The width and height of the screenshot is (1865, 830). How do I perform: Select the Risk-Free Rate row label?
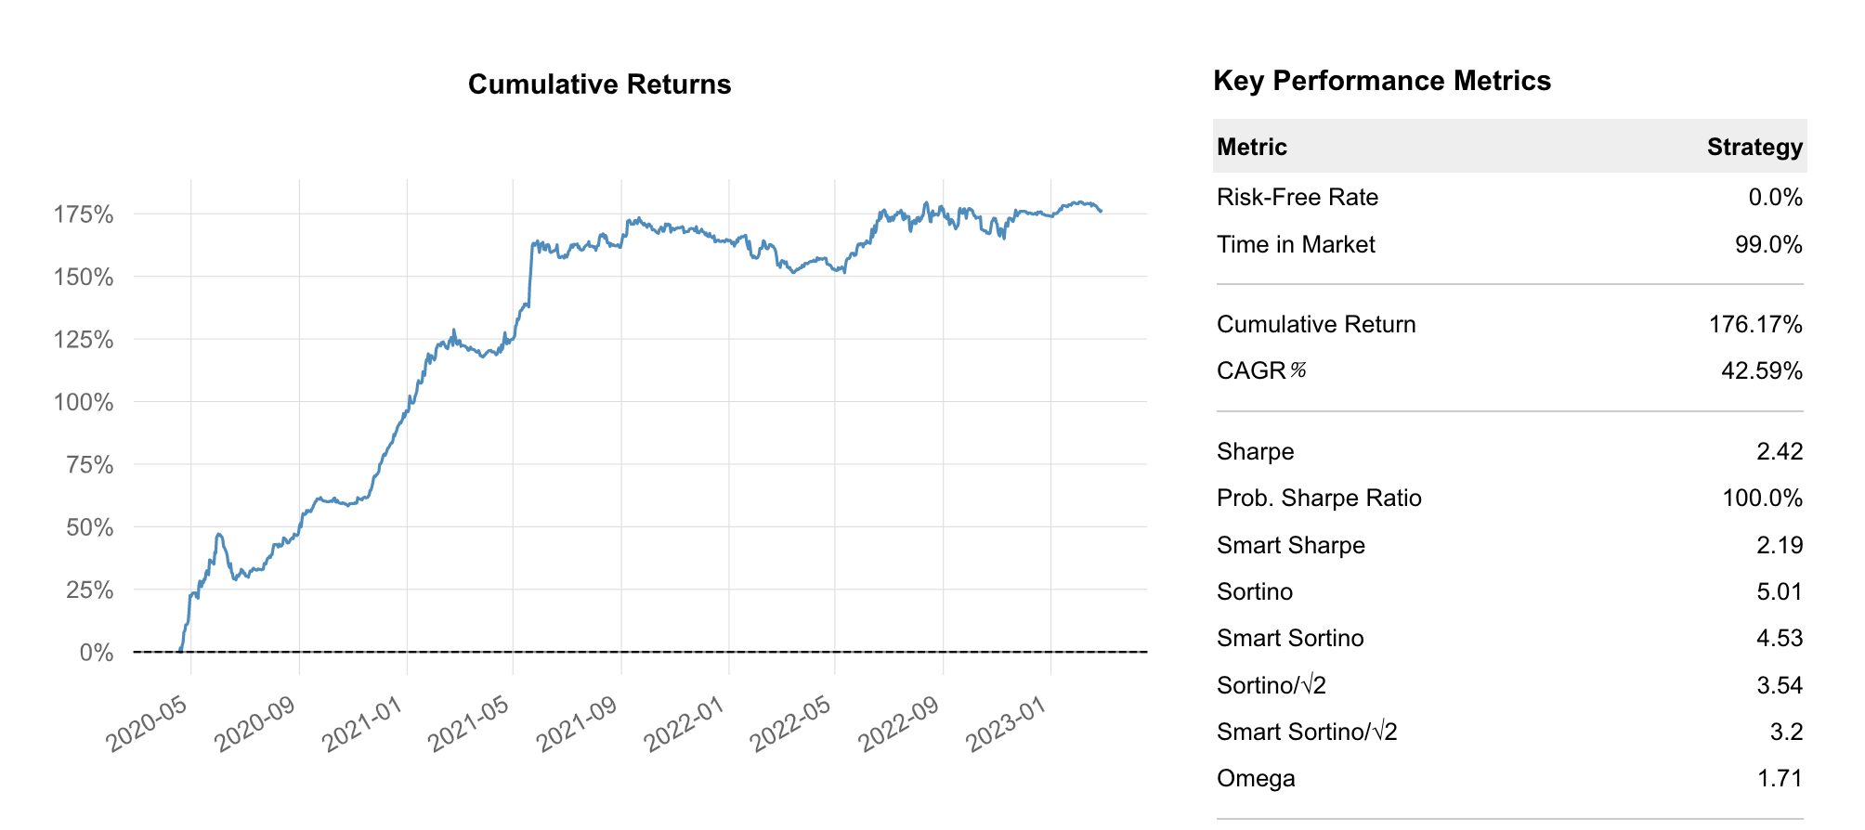(1297, 197)
